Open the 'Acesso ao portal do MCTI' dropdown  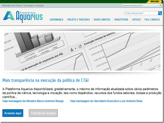tap(142, 5)
